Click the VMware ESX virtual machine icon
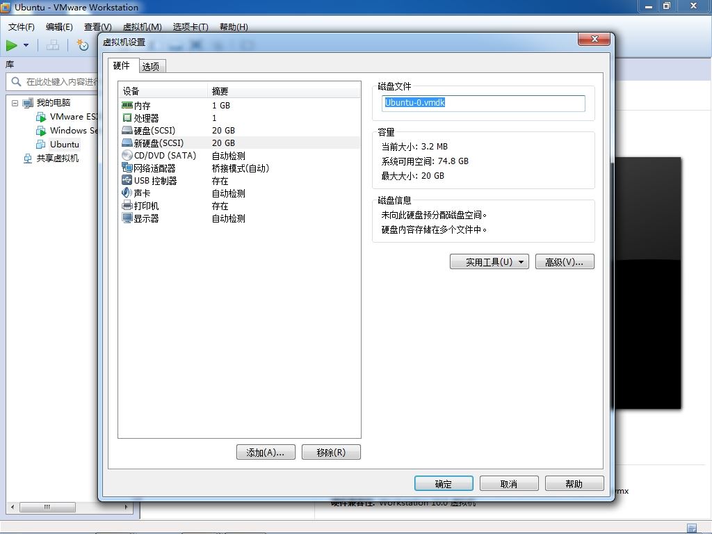712x534 pixels. pyautogui.click(x=41, y=117)
